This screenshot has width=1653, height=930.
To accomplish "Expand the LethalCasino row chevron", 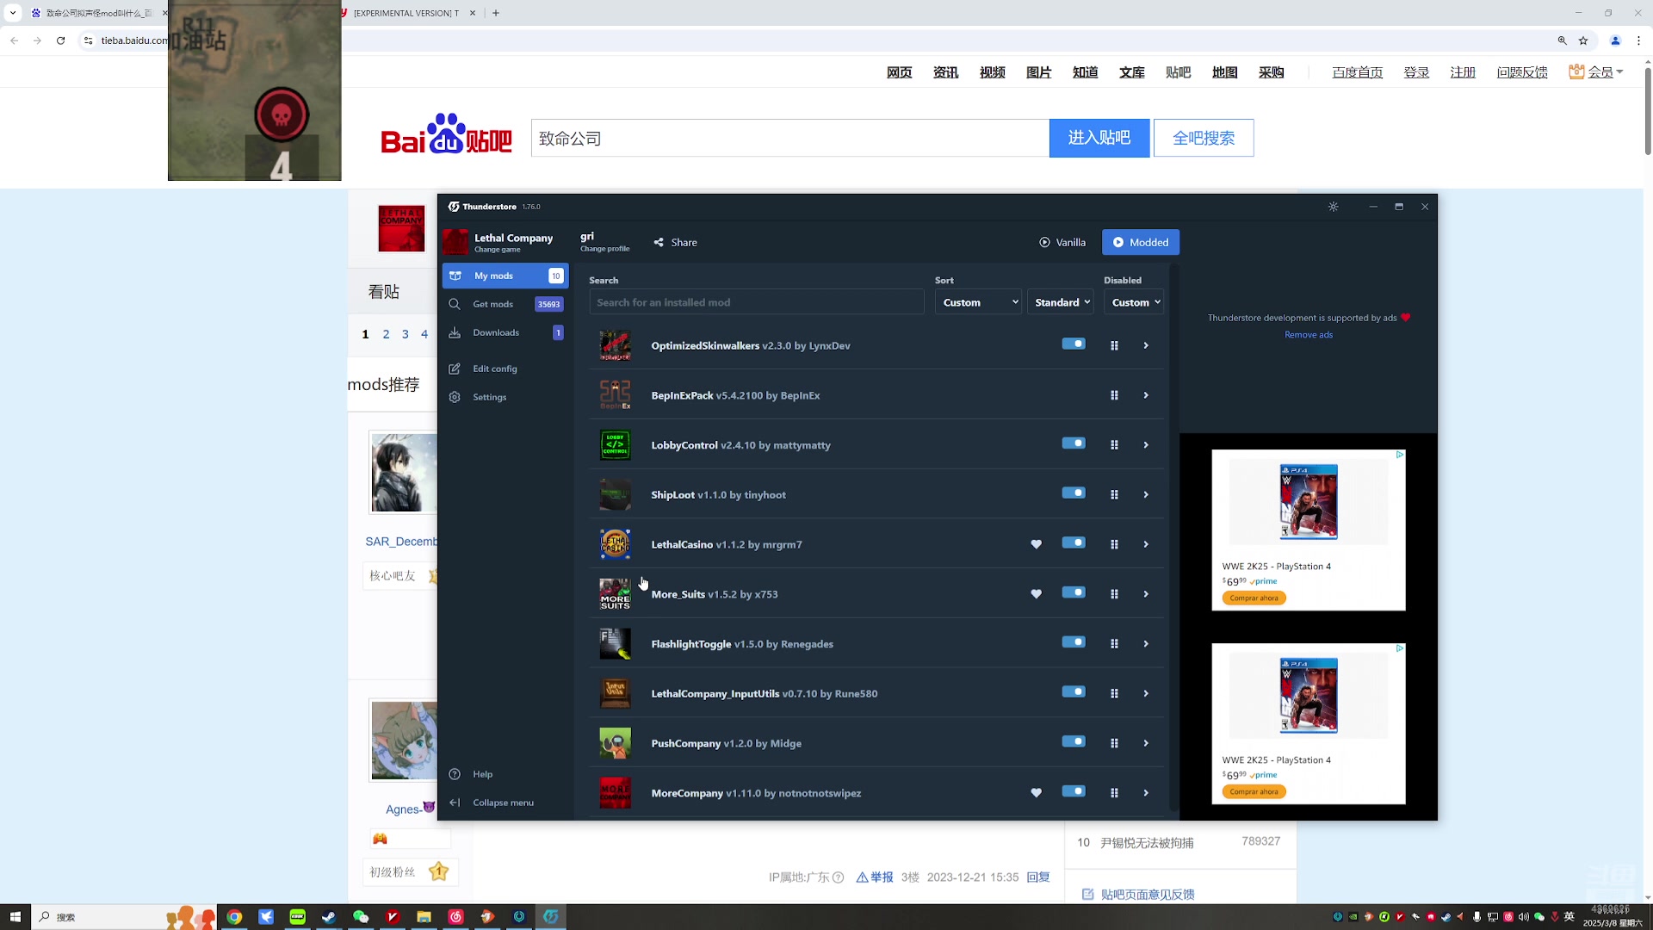I will click(1146, 544).
